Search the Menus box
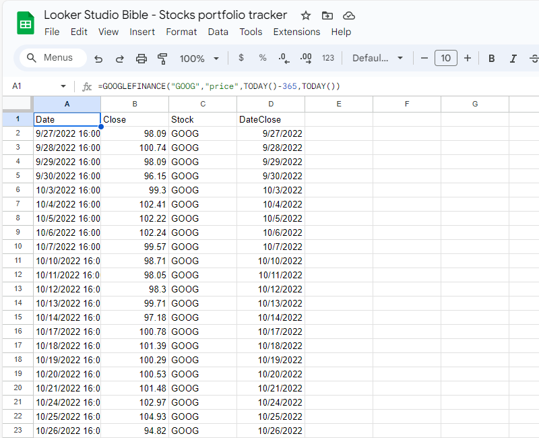This screenshot has height=438, width=539. click(53, 58)
